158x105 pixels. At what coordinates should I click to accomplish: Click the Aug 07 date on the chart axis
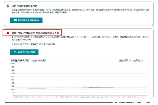[72, 97]
